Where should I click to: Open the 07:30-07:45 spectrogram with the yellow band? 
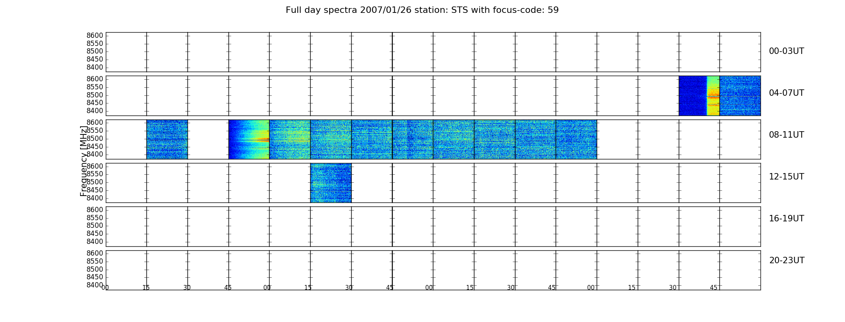point(699,96)
